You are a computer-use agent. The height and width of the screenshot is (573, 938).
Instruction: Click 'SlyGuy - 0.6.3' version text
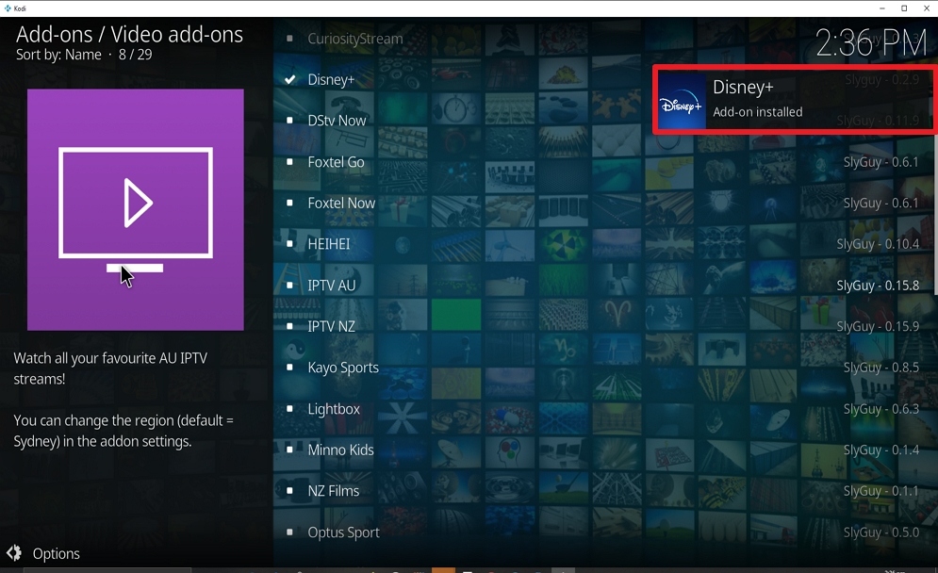881,408
